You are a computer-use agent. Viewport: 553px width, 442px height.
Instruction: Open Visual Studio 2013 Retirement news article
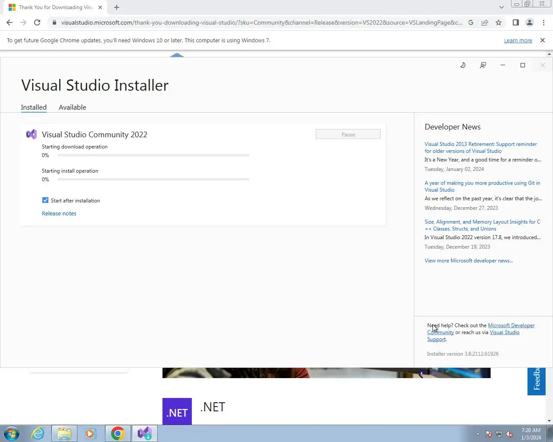click(x=481, y=148)
